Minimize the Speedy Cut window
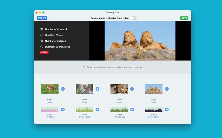 [x=40, y=12]
